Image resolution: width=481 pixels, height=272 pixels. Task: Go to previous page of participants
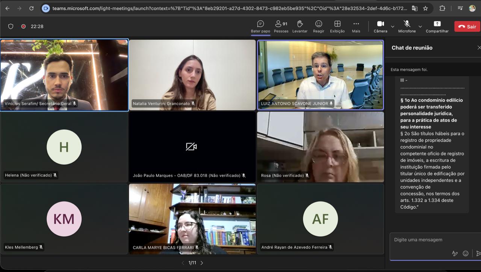[183, 263]
